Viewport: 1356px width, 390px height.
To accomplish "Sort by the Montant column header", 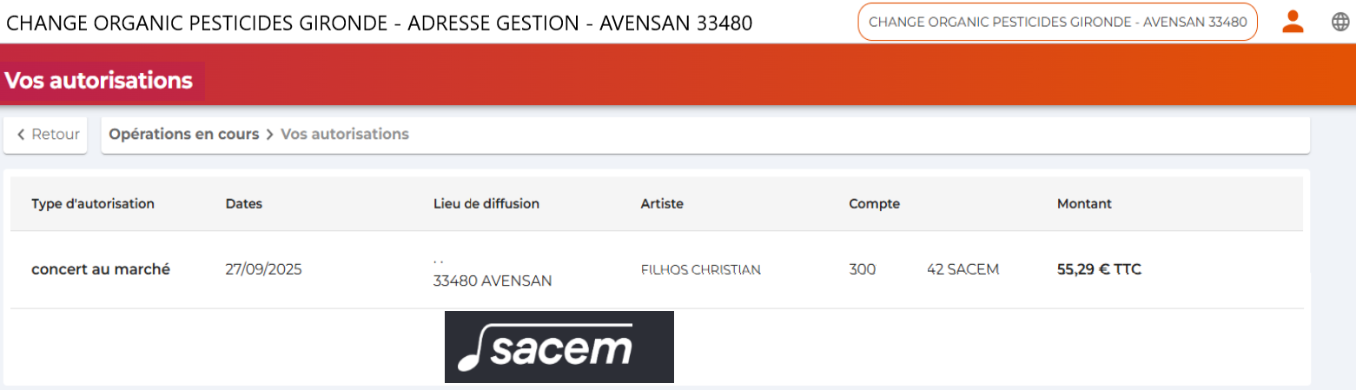I will coord(1084,204).
